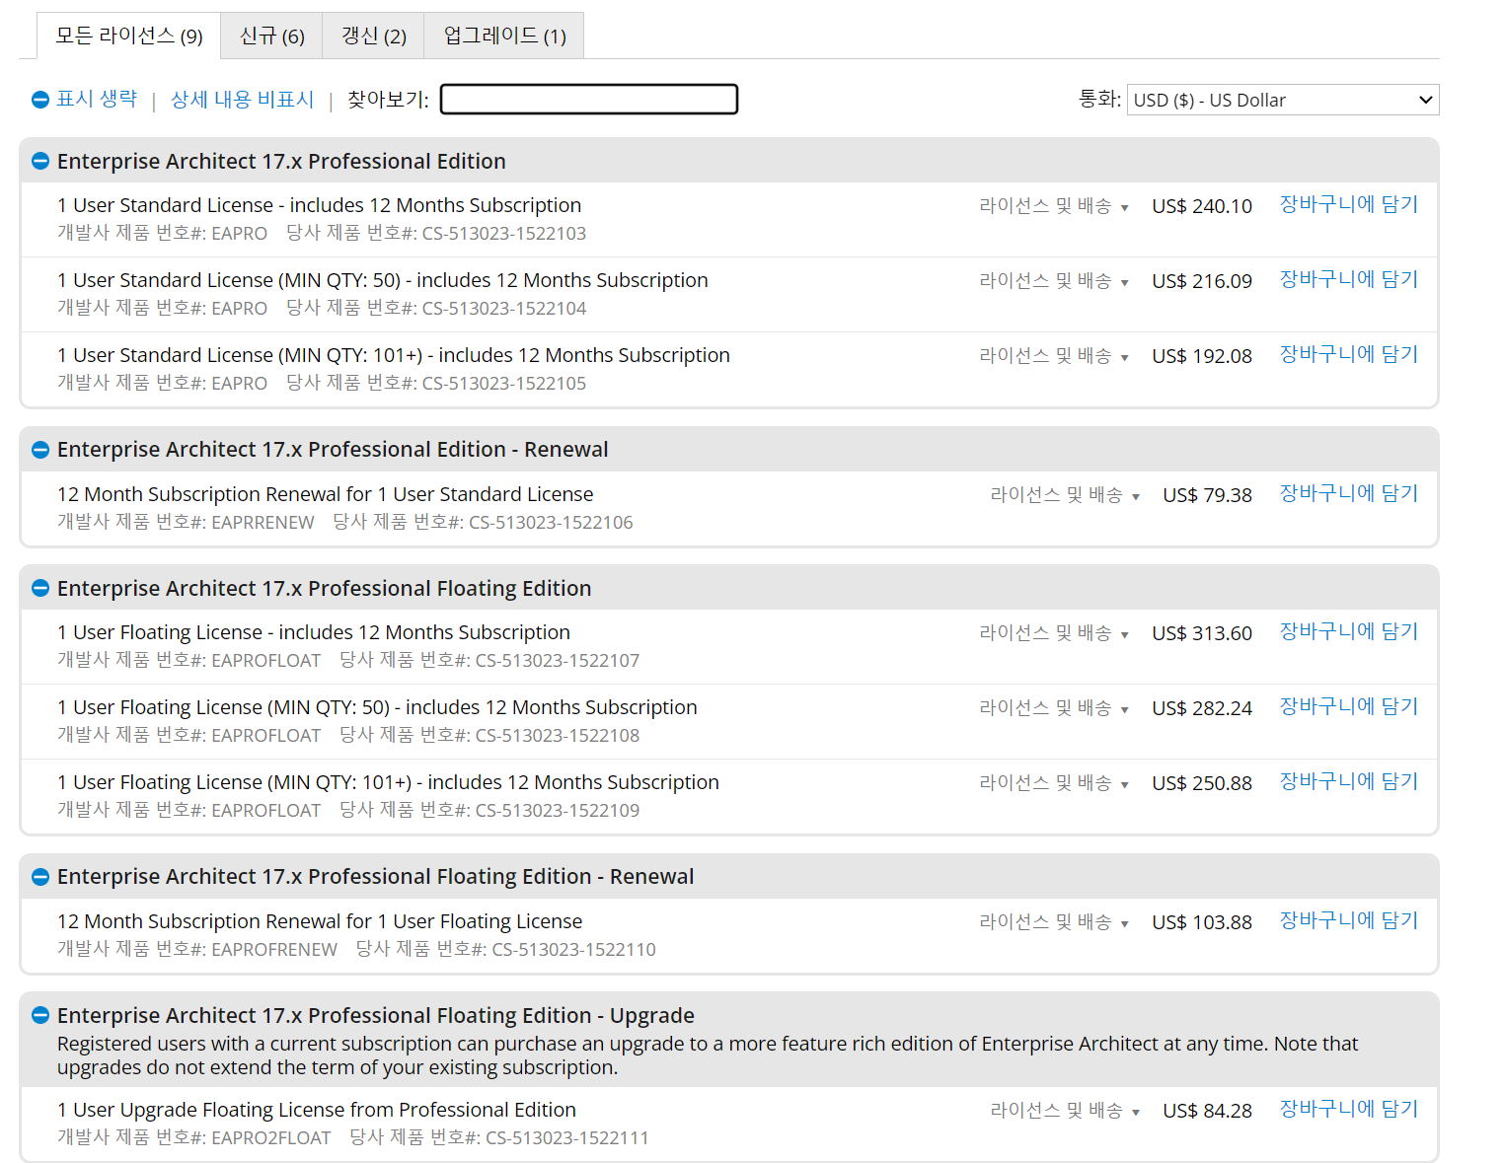The height and width of the screenshot is (1163, 1504).
Task: Click Professional Floating Edition - Renewal heading text
Action: point(375,877)
